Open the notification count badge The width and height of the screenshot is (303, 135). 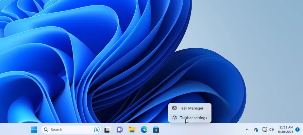[x=297, y=130]
